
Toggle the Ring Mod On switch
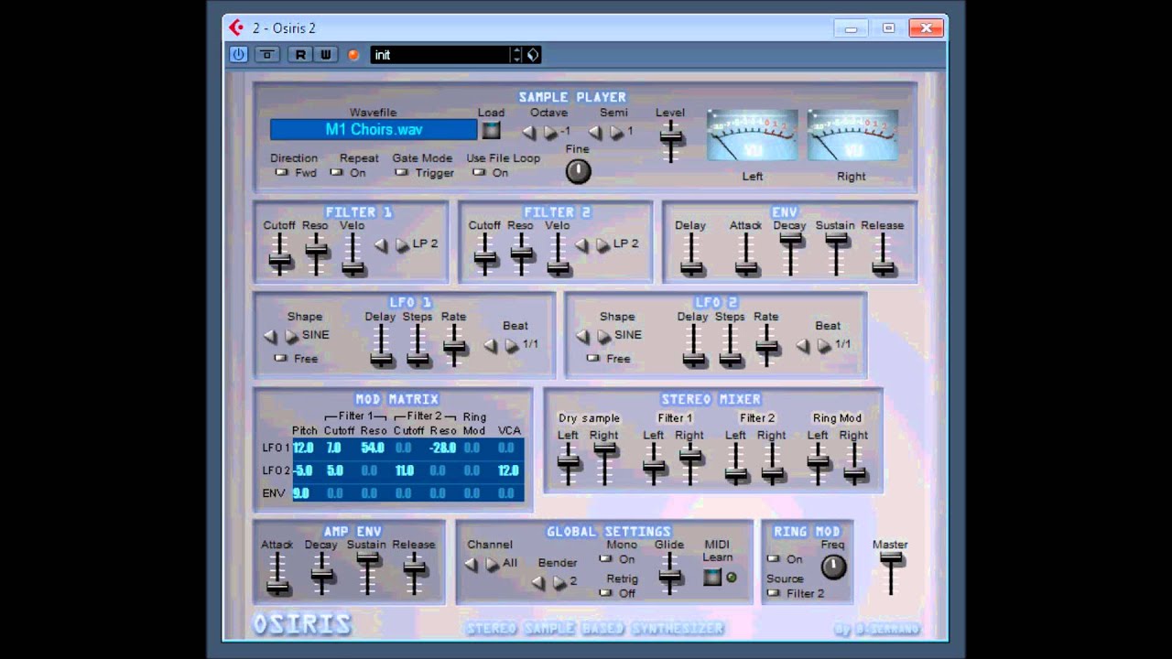click(x=773, y=558)
